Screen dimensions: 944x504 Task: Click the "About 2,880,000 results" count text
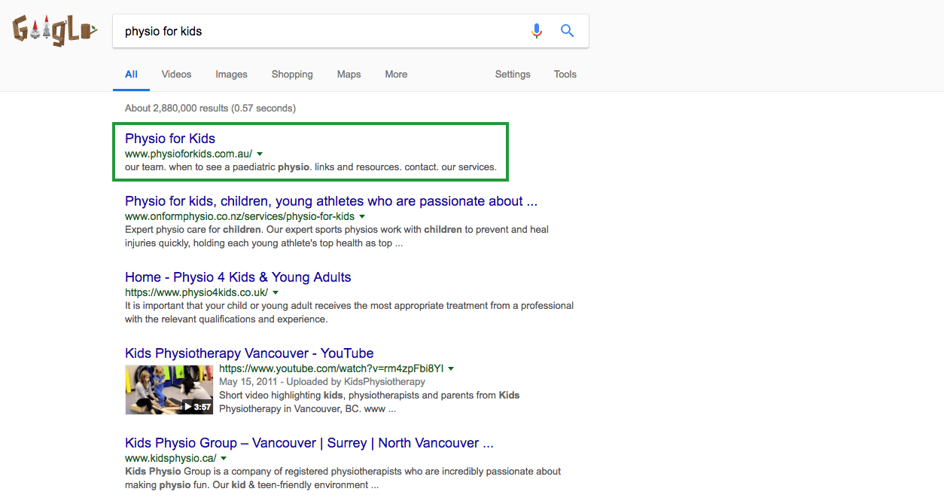coord(210,108)
